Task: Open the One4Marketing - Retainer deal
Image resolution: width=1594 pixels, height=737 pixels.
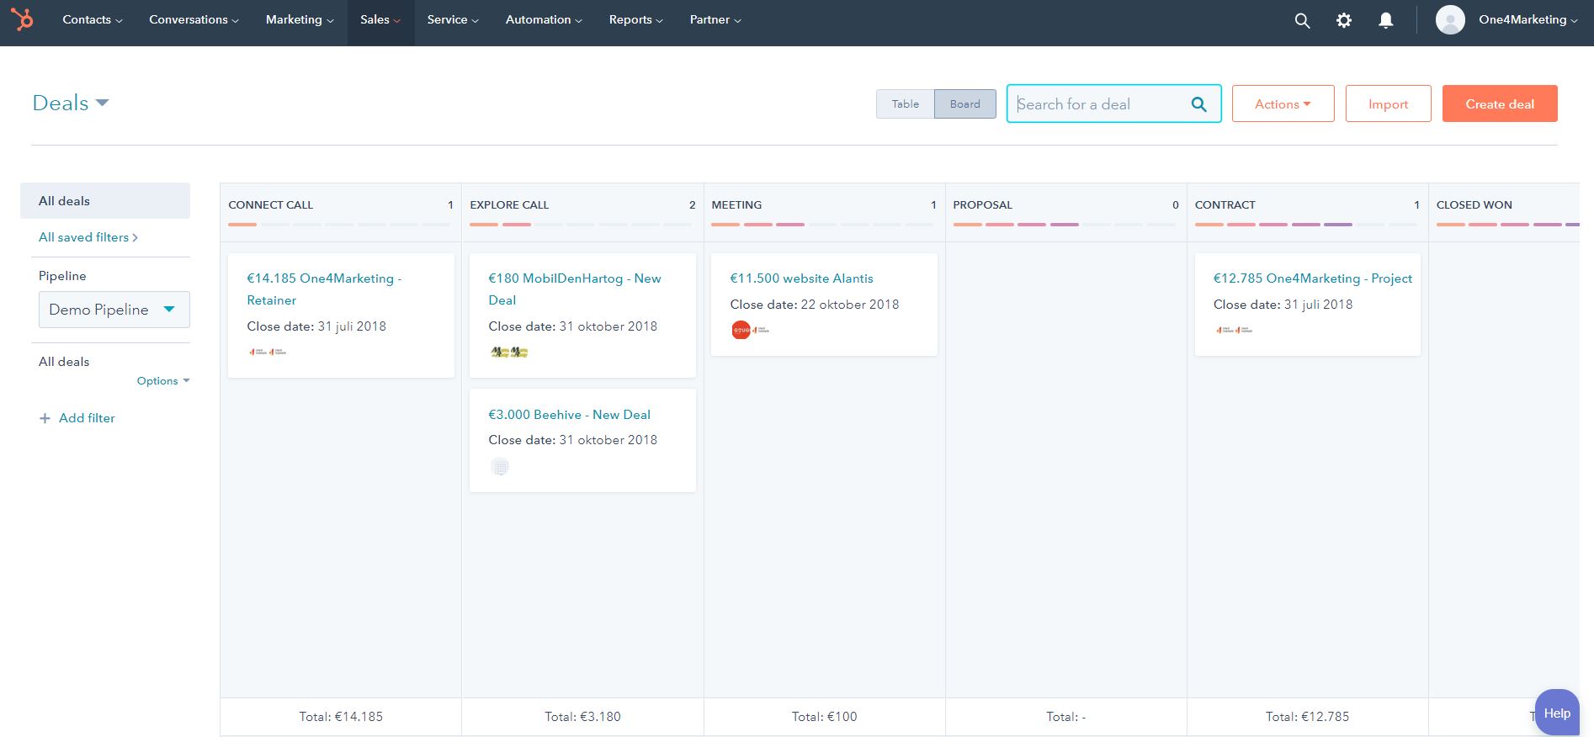Action: tap(324, 289)
